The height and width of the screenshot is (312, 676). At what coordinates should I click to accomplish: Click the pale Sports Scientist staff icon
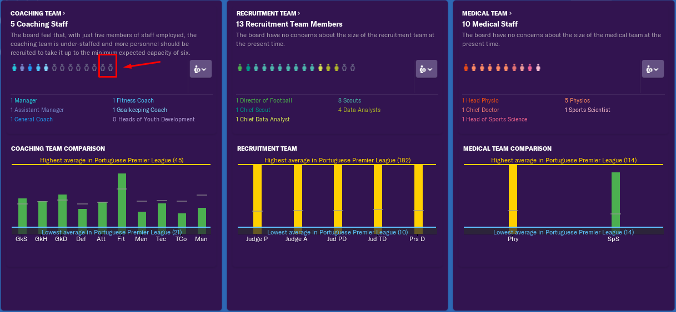tap(538, 68)
